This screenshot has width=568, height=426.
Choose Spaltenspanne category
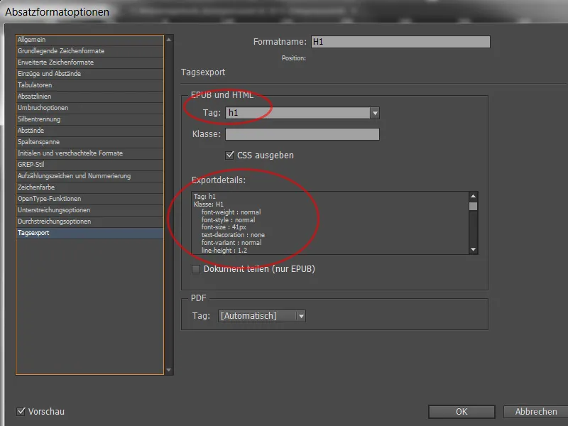(x=90, y=142)
